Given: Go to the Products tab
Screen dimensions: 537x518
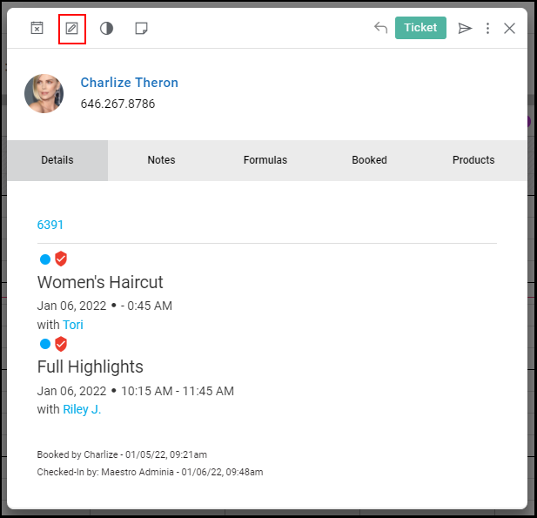Looking at the screenshot, I should point(473,160).
